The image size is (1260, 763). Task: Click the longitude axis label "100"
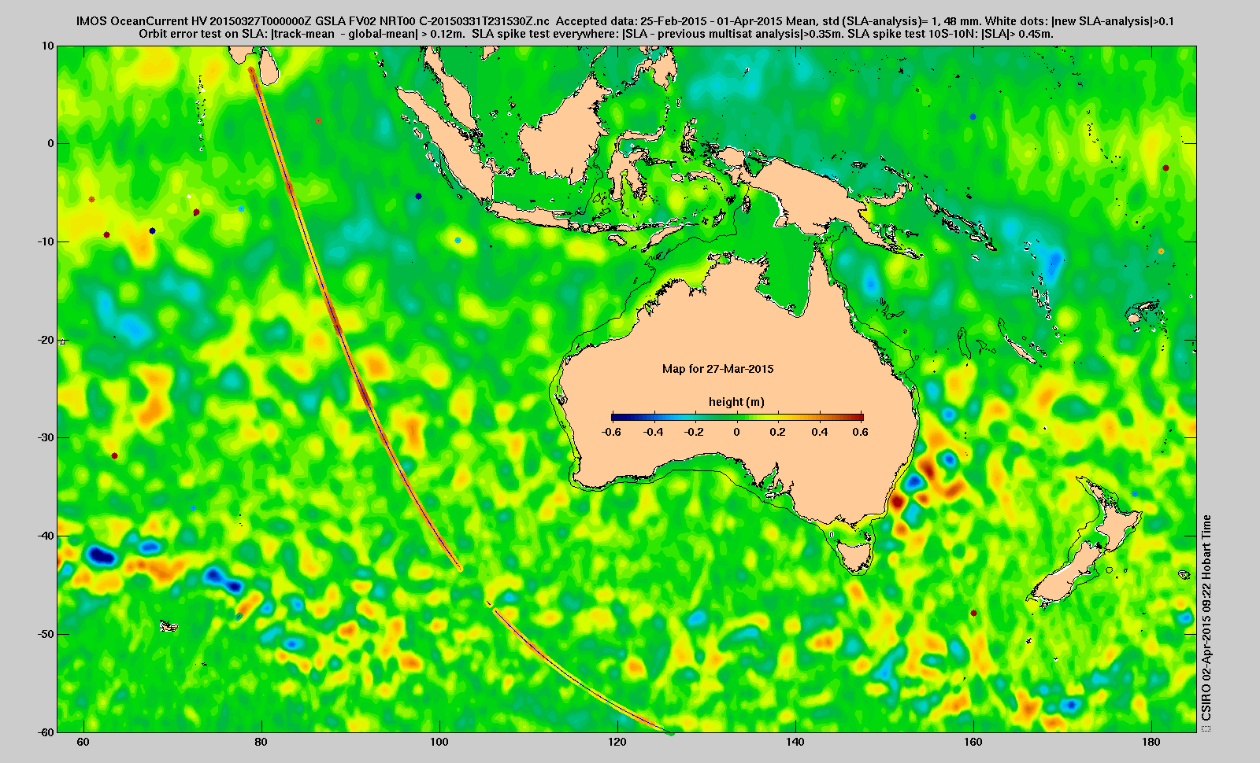(x=439, y=742)
